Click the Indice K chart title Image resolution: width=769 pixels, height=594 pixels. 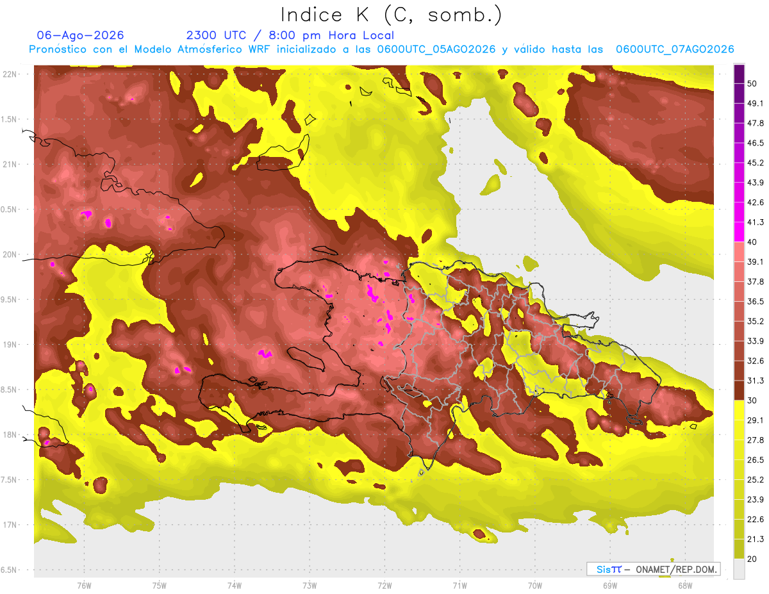391,15
